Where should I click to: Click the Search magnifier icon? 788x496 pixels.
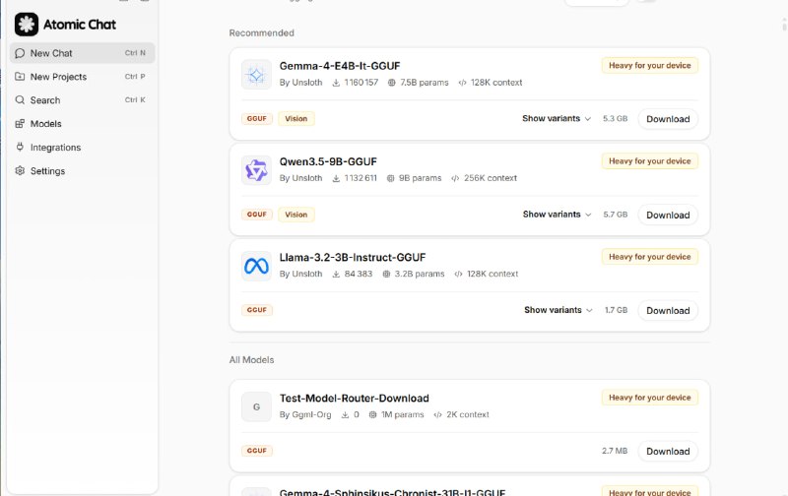[x=20, y=100]
